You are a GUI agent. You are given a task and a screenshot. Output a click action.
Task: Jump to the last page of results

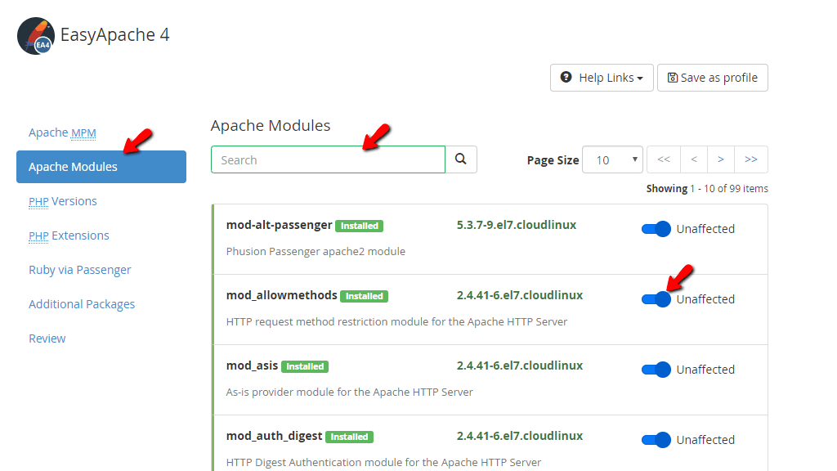point(751,159)
